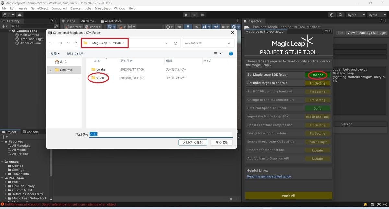Click View in Package Manager button
The image size is (389, 209).
[x=367, y=33]
